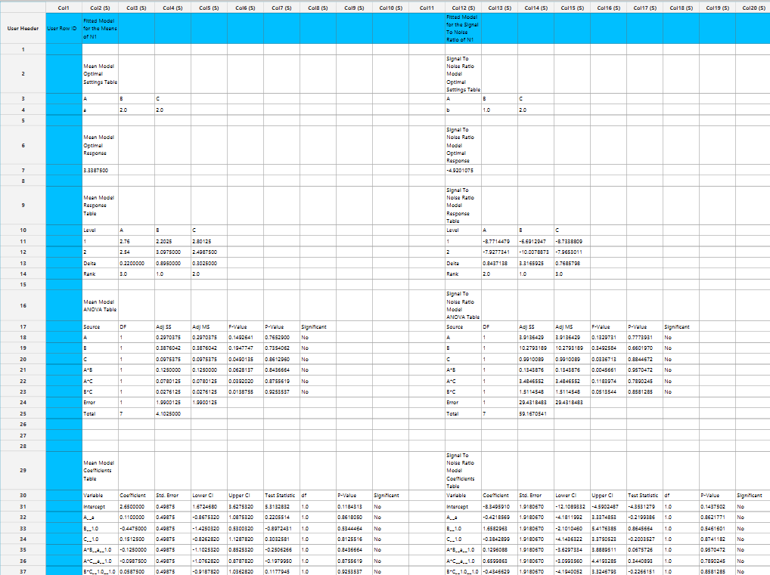
Task: Select 'Mean Model Optimal Settings Table' cell
Action: point(100,73)
